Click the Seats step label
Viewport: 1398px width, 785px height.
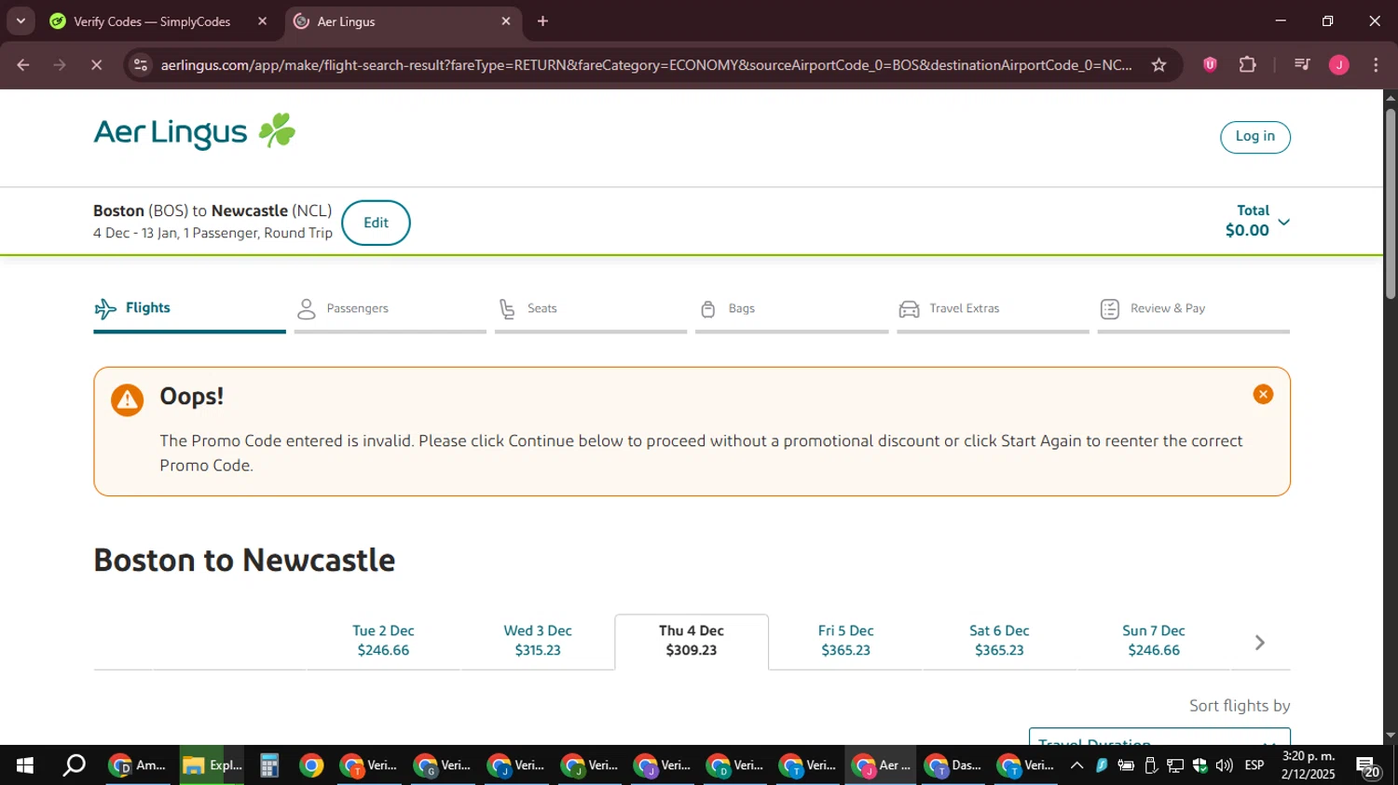point(542,309)
